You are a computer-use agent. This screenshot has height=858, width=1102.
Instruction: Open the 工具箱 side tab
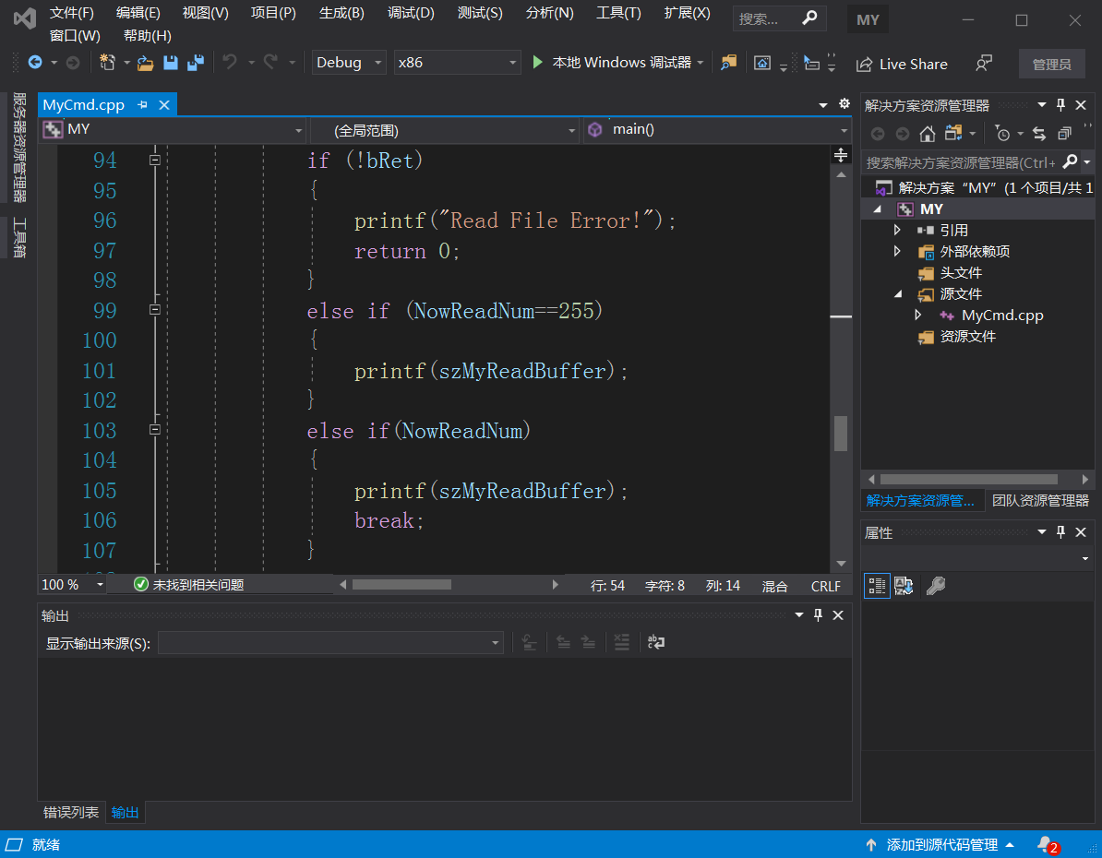[x=19, y=237]
